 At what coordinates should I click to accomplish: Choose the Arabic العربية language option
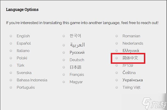pos(64,45)
